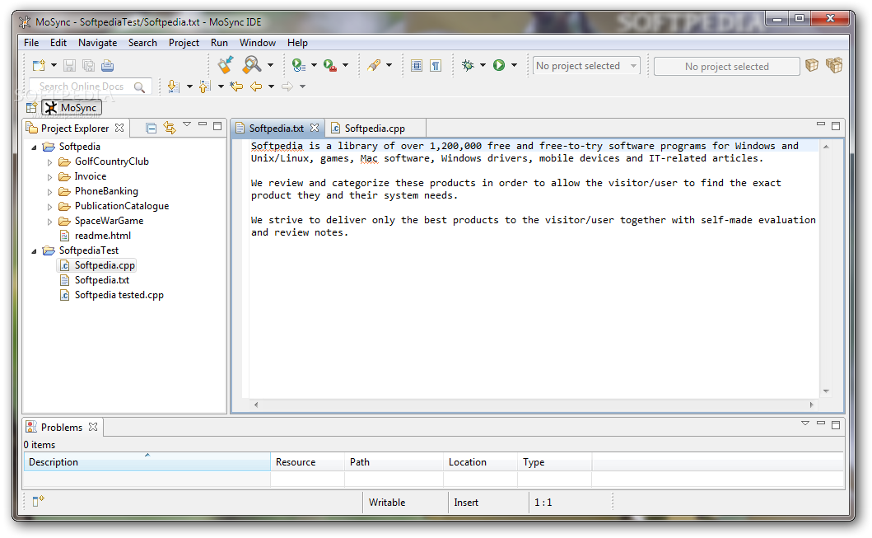Click the Last Edit Location icon
872x538 pixels.
click(236, 87)
